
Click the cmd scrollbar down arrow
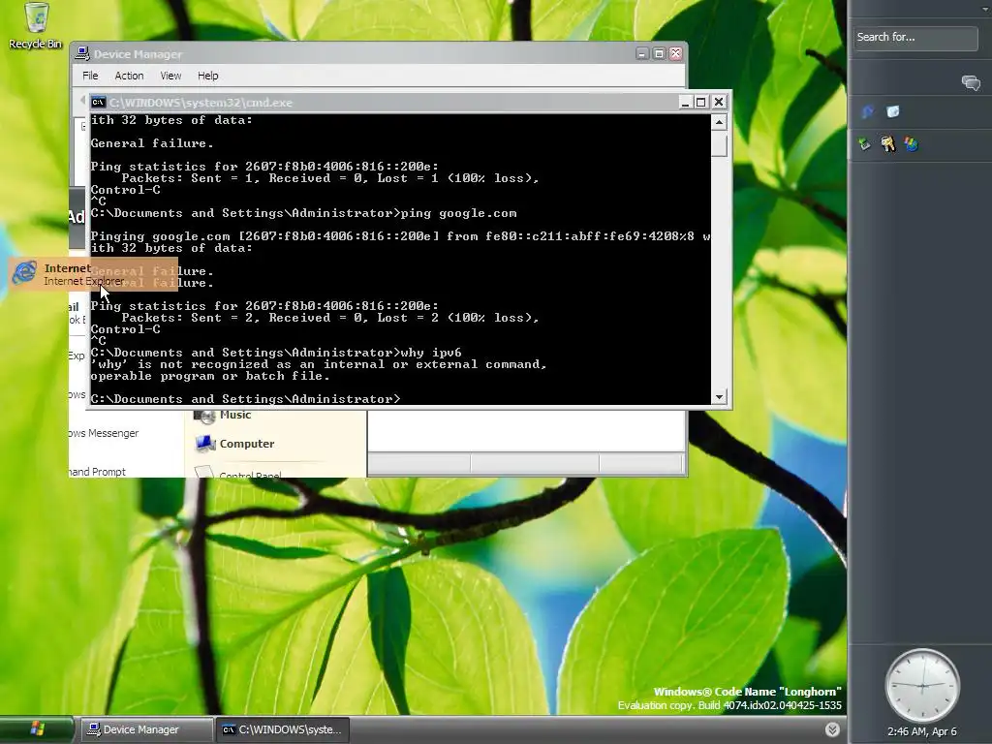[720, 396]
